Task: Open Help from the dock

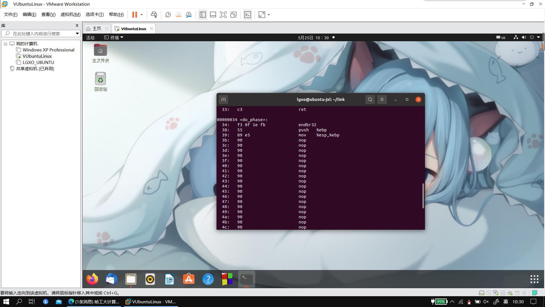Action: [x=208, y=279]
